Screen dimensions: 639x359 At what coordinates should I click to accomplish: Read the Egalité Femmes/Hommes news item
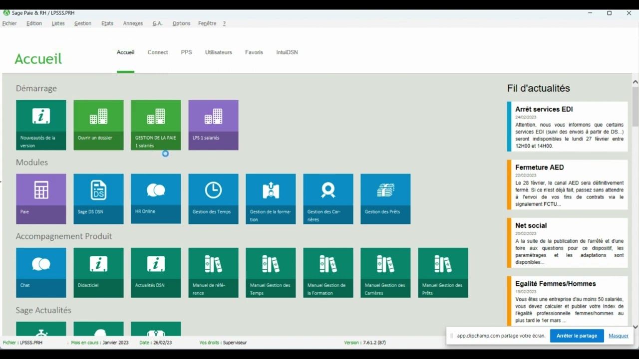click(x=567, y=301)
